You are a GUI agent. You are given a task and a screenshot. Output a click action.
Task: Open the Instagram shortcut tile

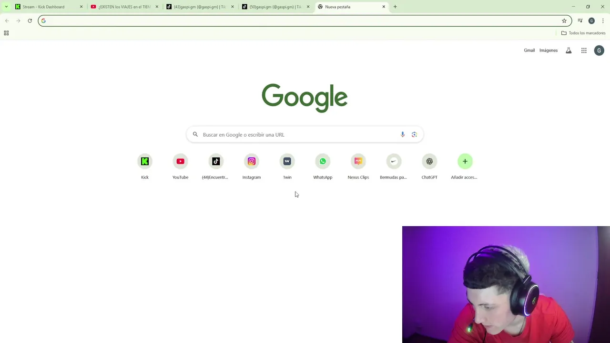pos(252,167)
